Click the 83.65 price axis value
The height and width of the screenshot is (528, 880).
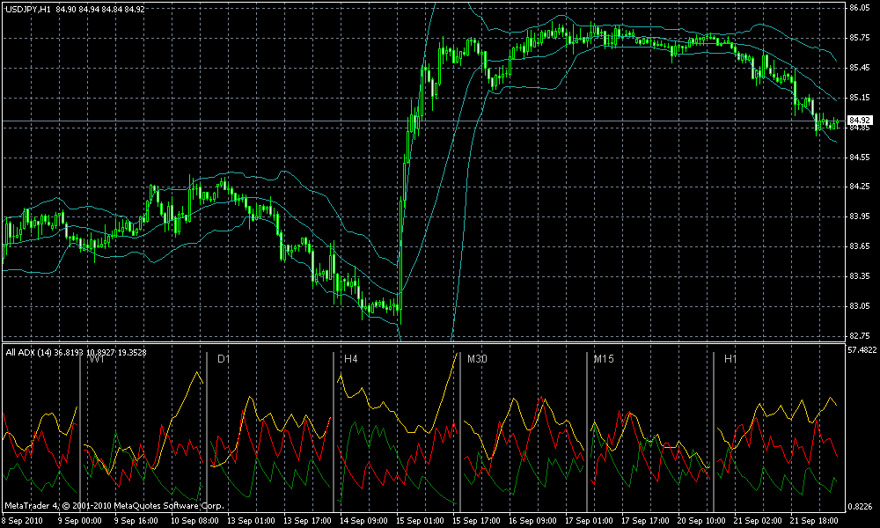pos(859,246)
